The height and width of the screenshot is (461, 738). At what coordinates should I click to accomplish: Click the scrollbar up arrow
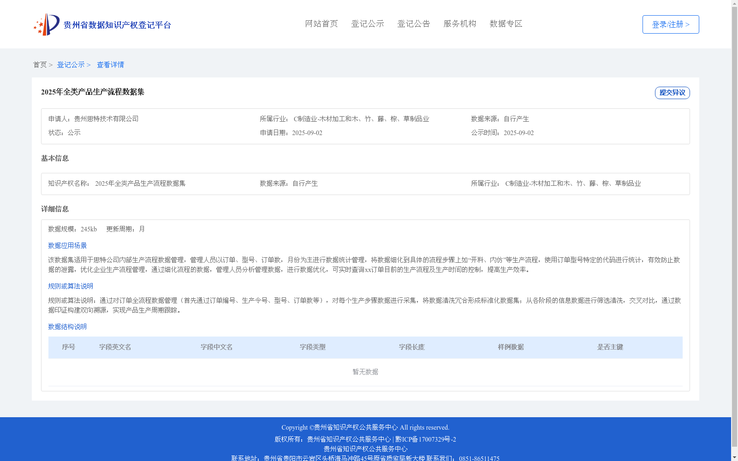(734, 3)
